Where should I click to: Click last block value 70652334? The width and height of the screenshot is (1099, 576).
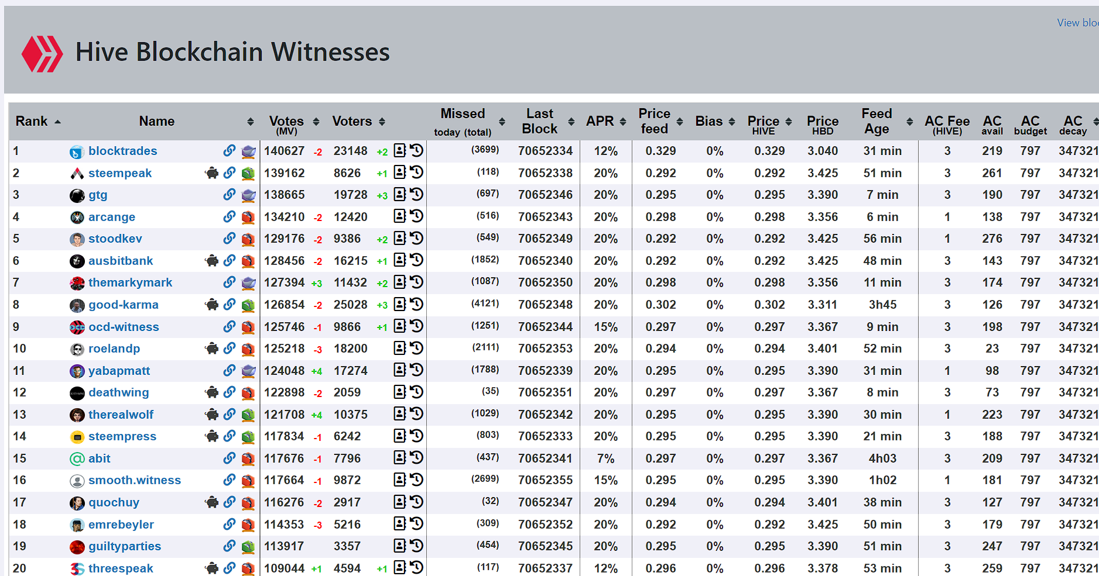click(545, 151)
